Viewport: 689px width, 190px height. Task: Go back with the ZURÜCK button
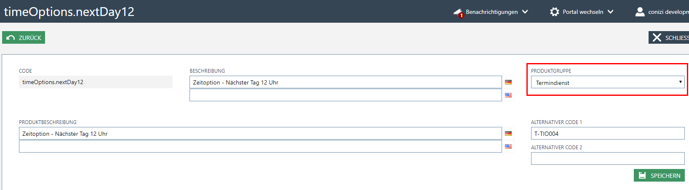coord(24,38)
